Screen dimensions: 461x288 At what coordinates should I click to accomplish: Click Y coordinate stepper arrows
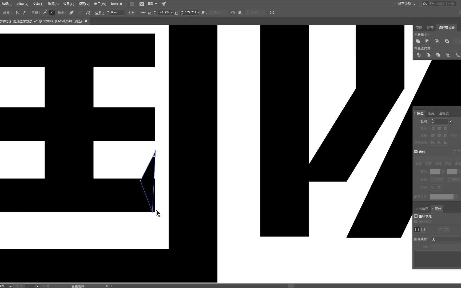pyautogui.click(x=182, y=13)
